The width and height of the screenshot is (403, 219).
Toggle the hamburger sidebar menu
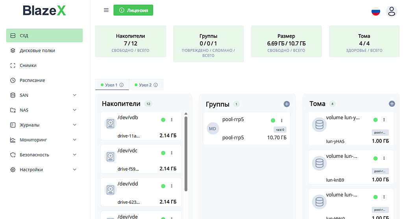[x=106, y=10]
